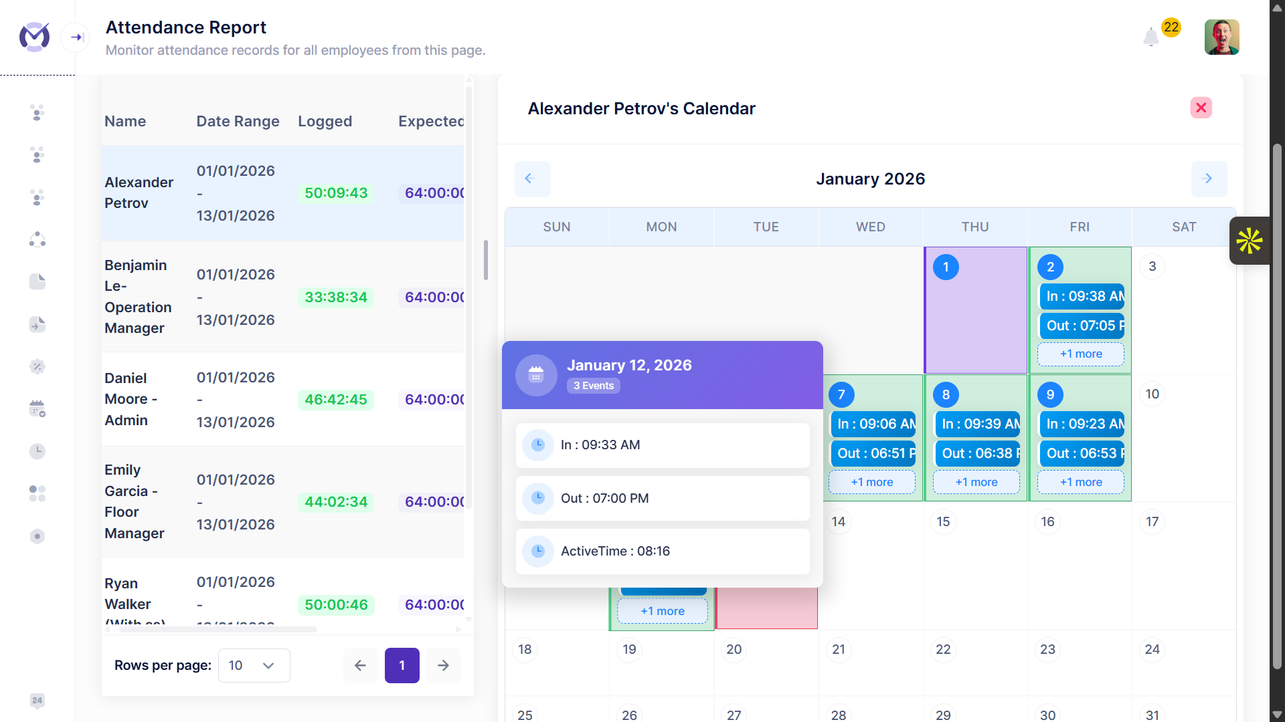Open the organization network icon in sidebar
Viewport: 1285px width, 722px height.
37,239
